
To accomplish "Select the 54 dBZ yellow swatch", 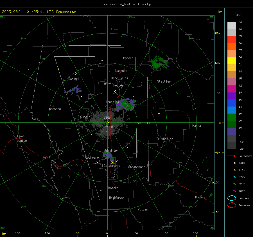I will tap(232, 61).
